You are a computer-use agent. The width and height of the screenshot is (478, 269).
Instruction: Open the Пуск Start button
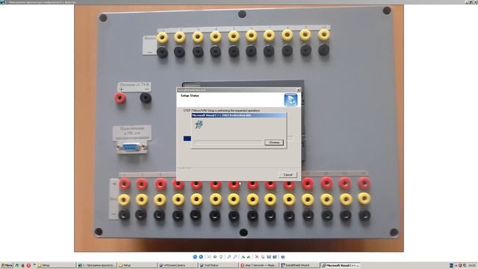(7, 265)
